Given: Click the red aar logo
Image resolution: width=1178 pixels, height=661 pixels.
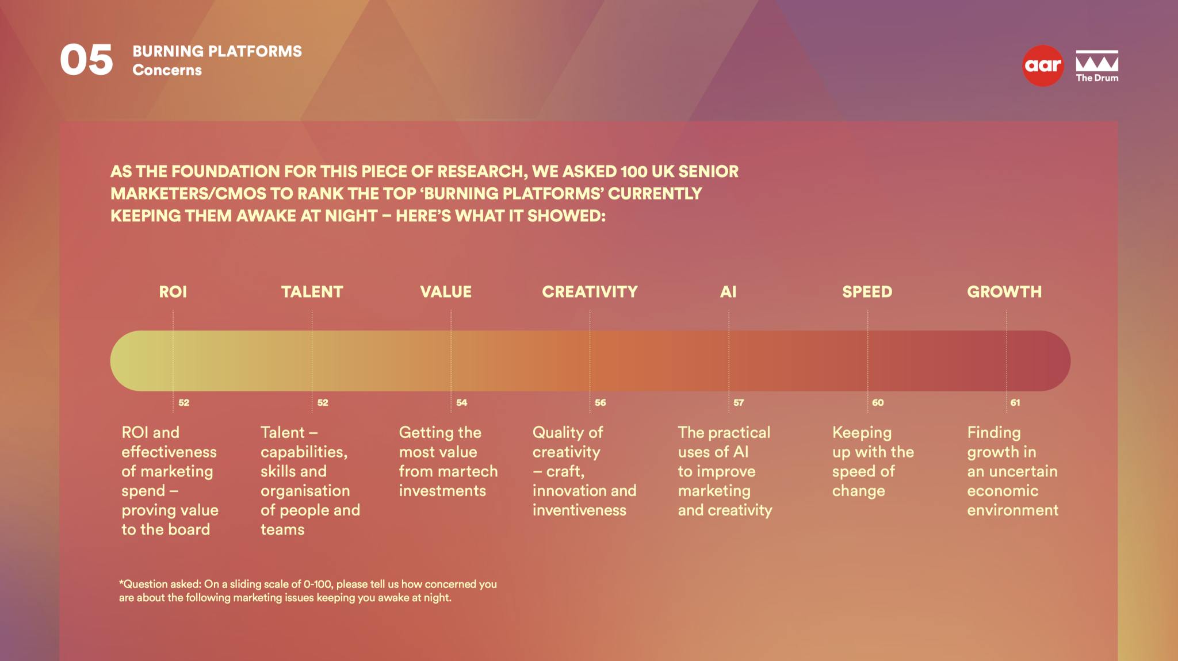Looking at the screenshot, I should click(1042, 66).
